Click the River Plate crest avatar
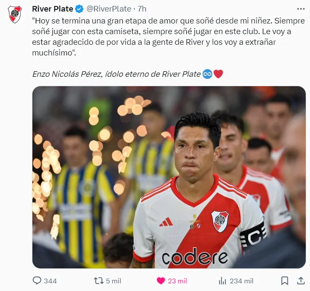Viewport: 310px width, 291px height. point(14,14)
